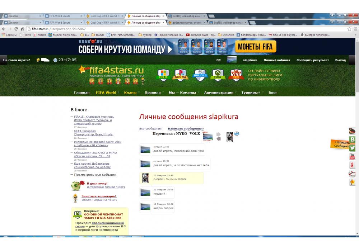Open the Все сообщения link
Image resolution: width=359 pixels, height=251 pixels.
[150, 129]
